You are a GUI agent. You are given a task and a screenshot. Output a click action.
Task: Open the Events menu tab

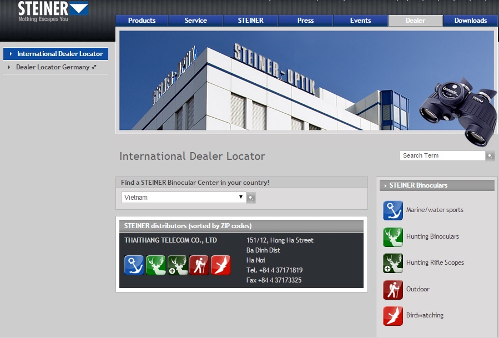pos(361,21)
